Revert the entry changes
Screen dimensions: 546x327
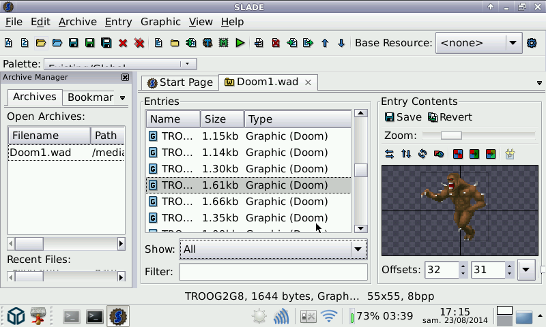pos(450,117)
